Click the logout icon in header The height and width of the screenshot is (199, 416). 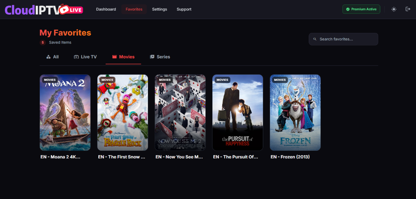pyautogui.click(x=408, y=9)
